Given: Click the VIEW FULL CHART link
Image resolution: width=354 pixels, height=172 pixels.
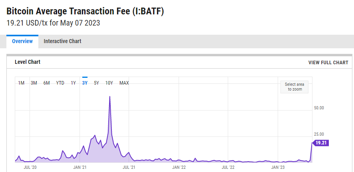Looking at the screenshot, I should 328,62.
